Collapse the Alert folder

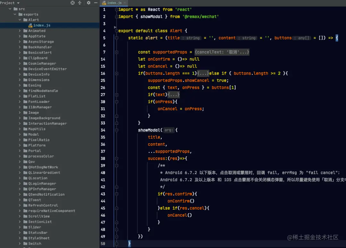click(20, 20)
